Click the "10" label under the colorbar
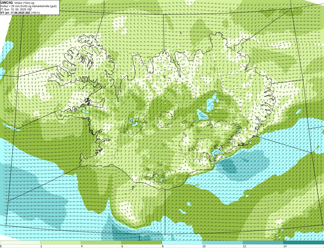324x248 pixels. tap(204, 246)
